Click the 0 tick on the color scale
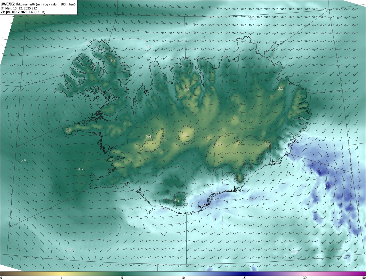The image size is (366, 280). 1,278
